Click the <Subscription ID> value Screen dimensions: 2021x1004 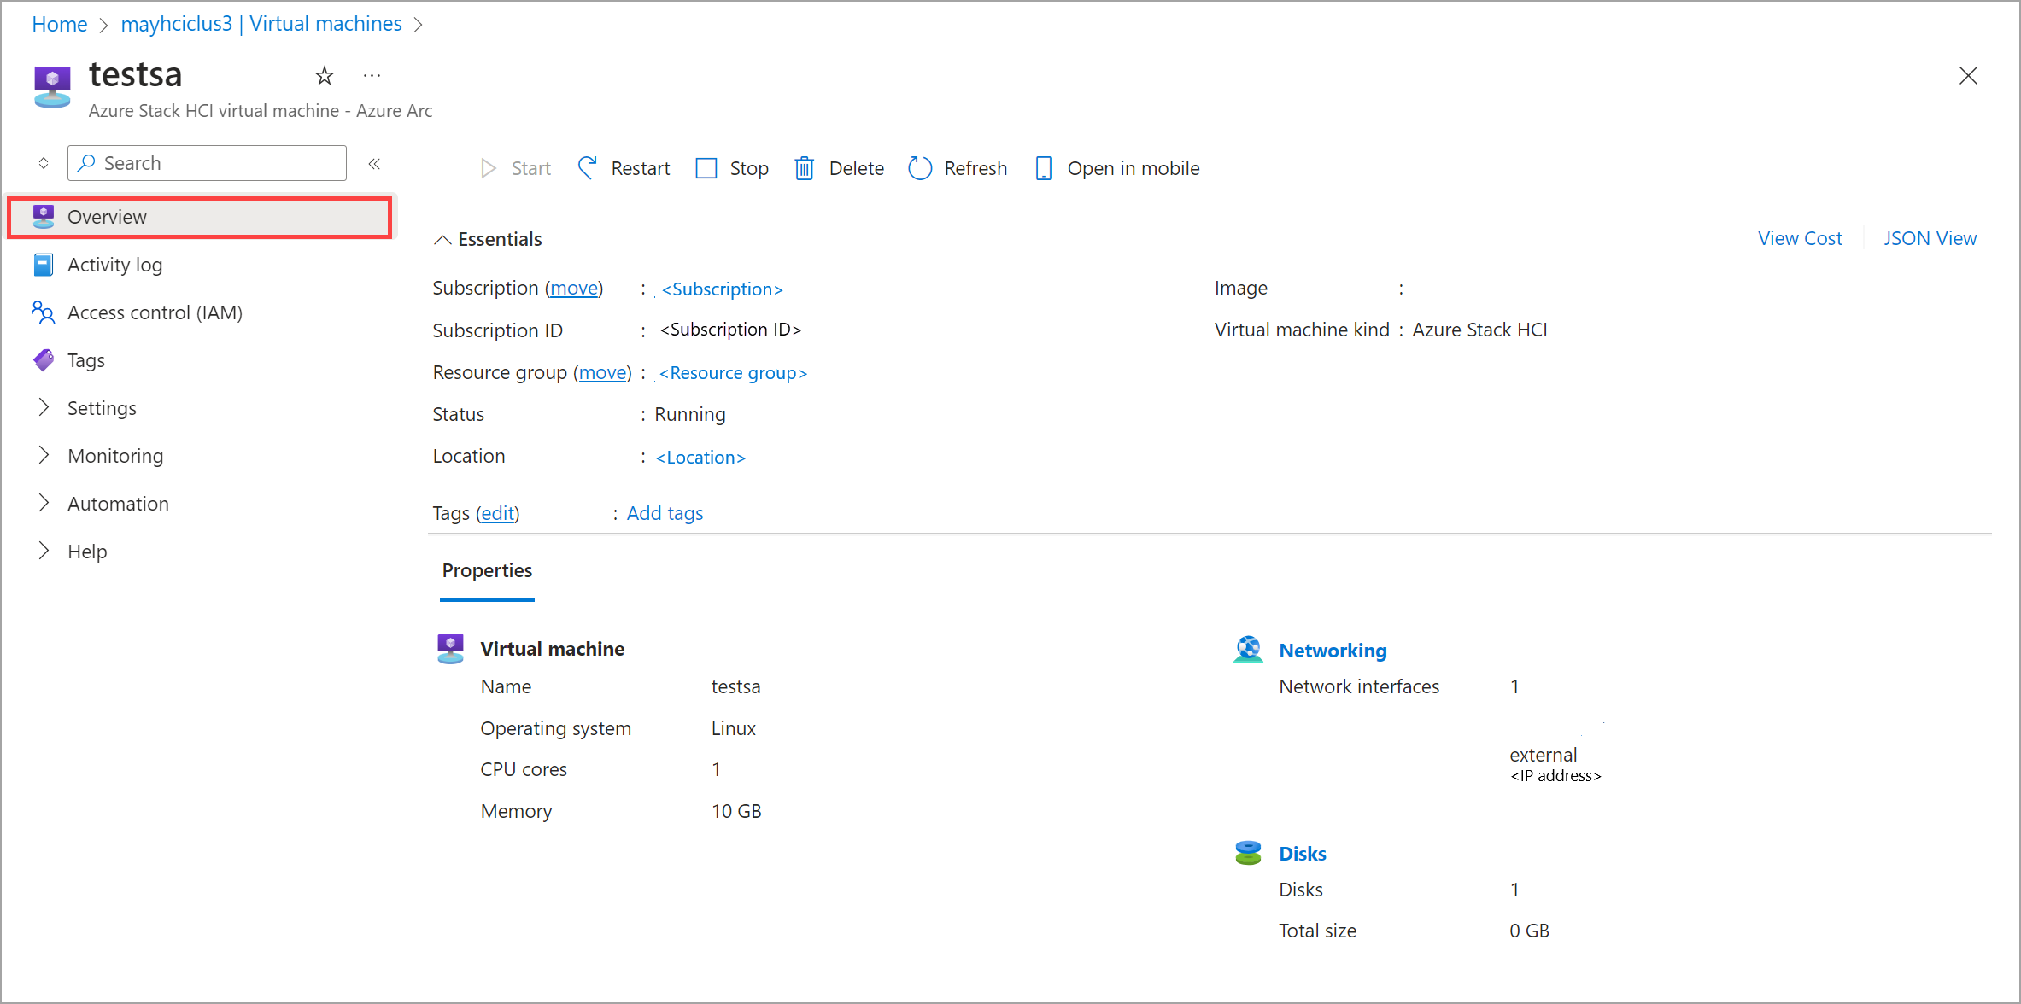[x=730, y=330]
